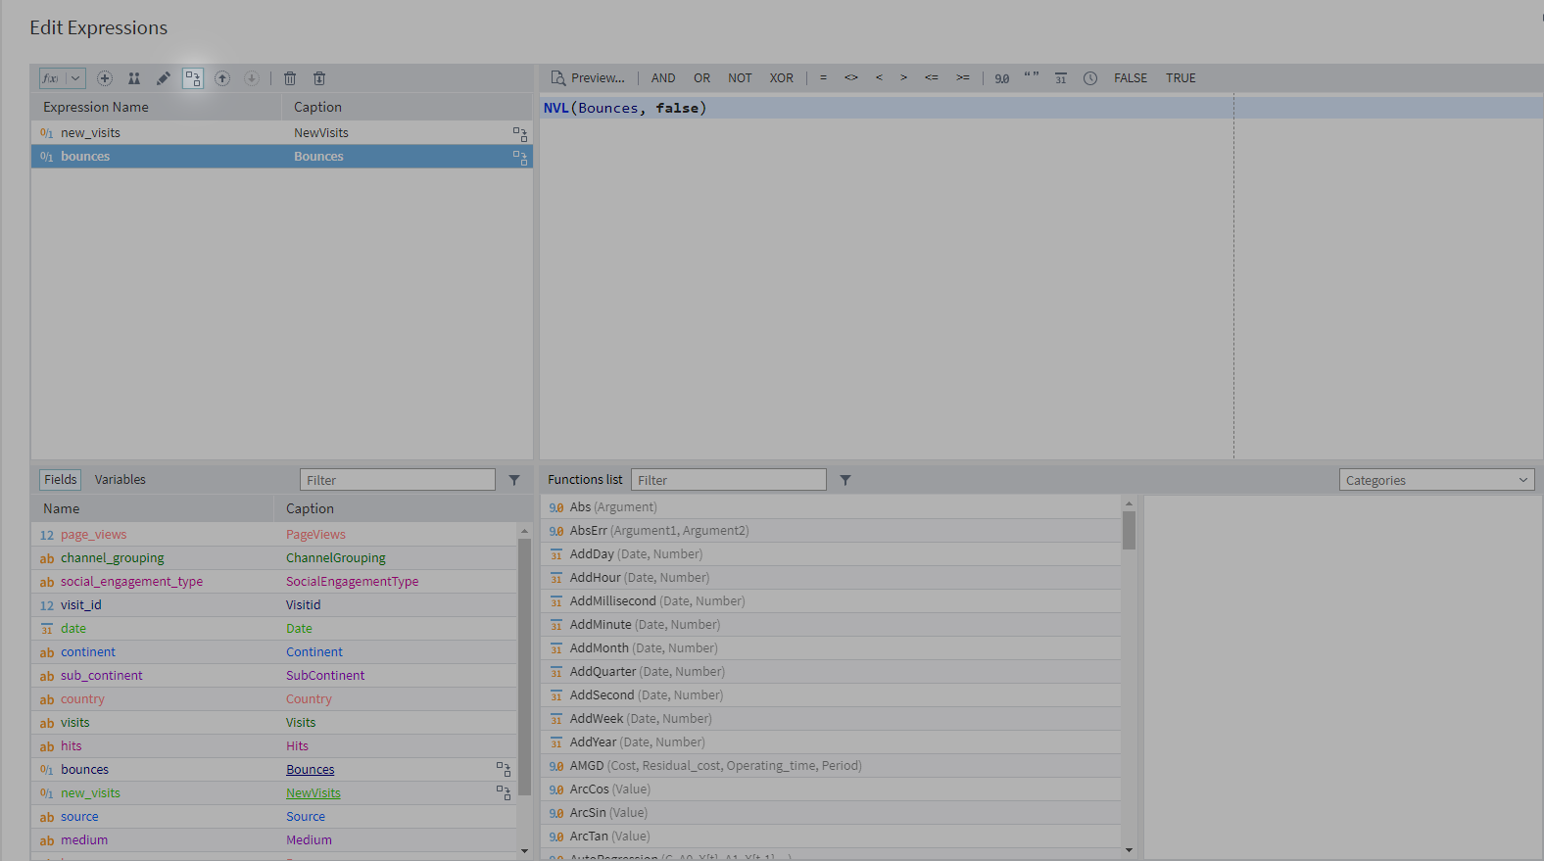Focus the Functions list Filter input
This screenshot has width=1544, height=861.
tap(729, 480)
